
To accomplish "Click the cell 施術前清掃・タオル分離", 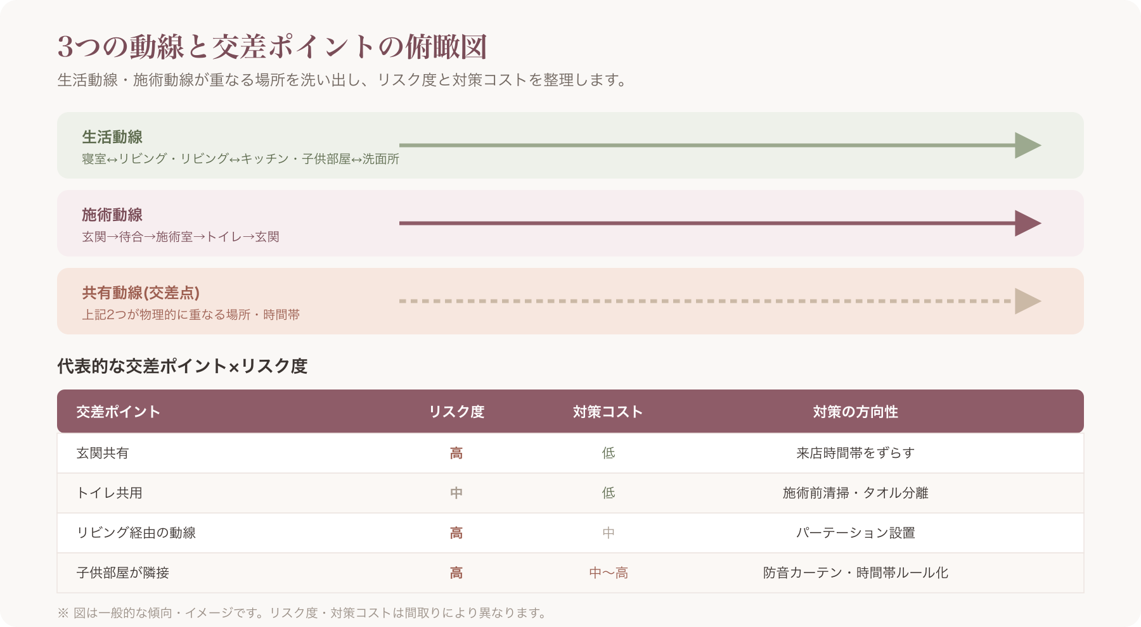I will coord(856,493).
